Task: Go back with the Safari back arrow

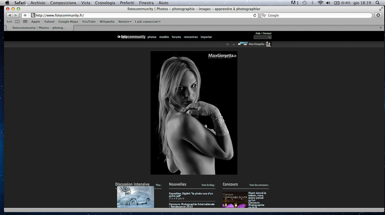Action: 10,15
